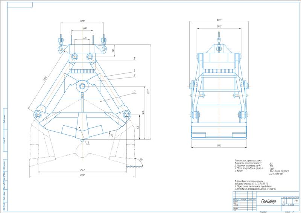Select the 1860 dimension on the side view

point(219,20)
